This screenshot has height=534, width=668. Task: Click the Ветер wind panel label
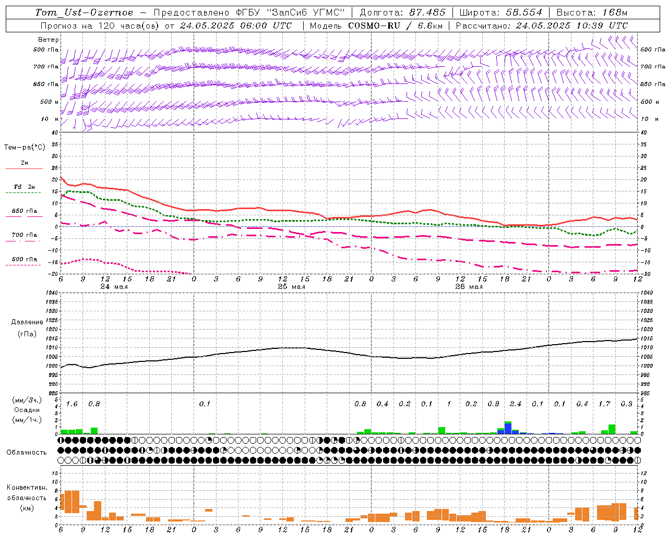49,40
